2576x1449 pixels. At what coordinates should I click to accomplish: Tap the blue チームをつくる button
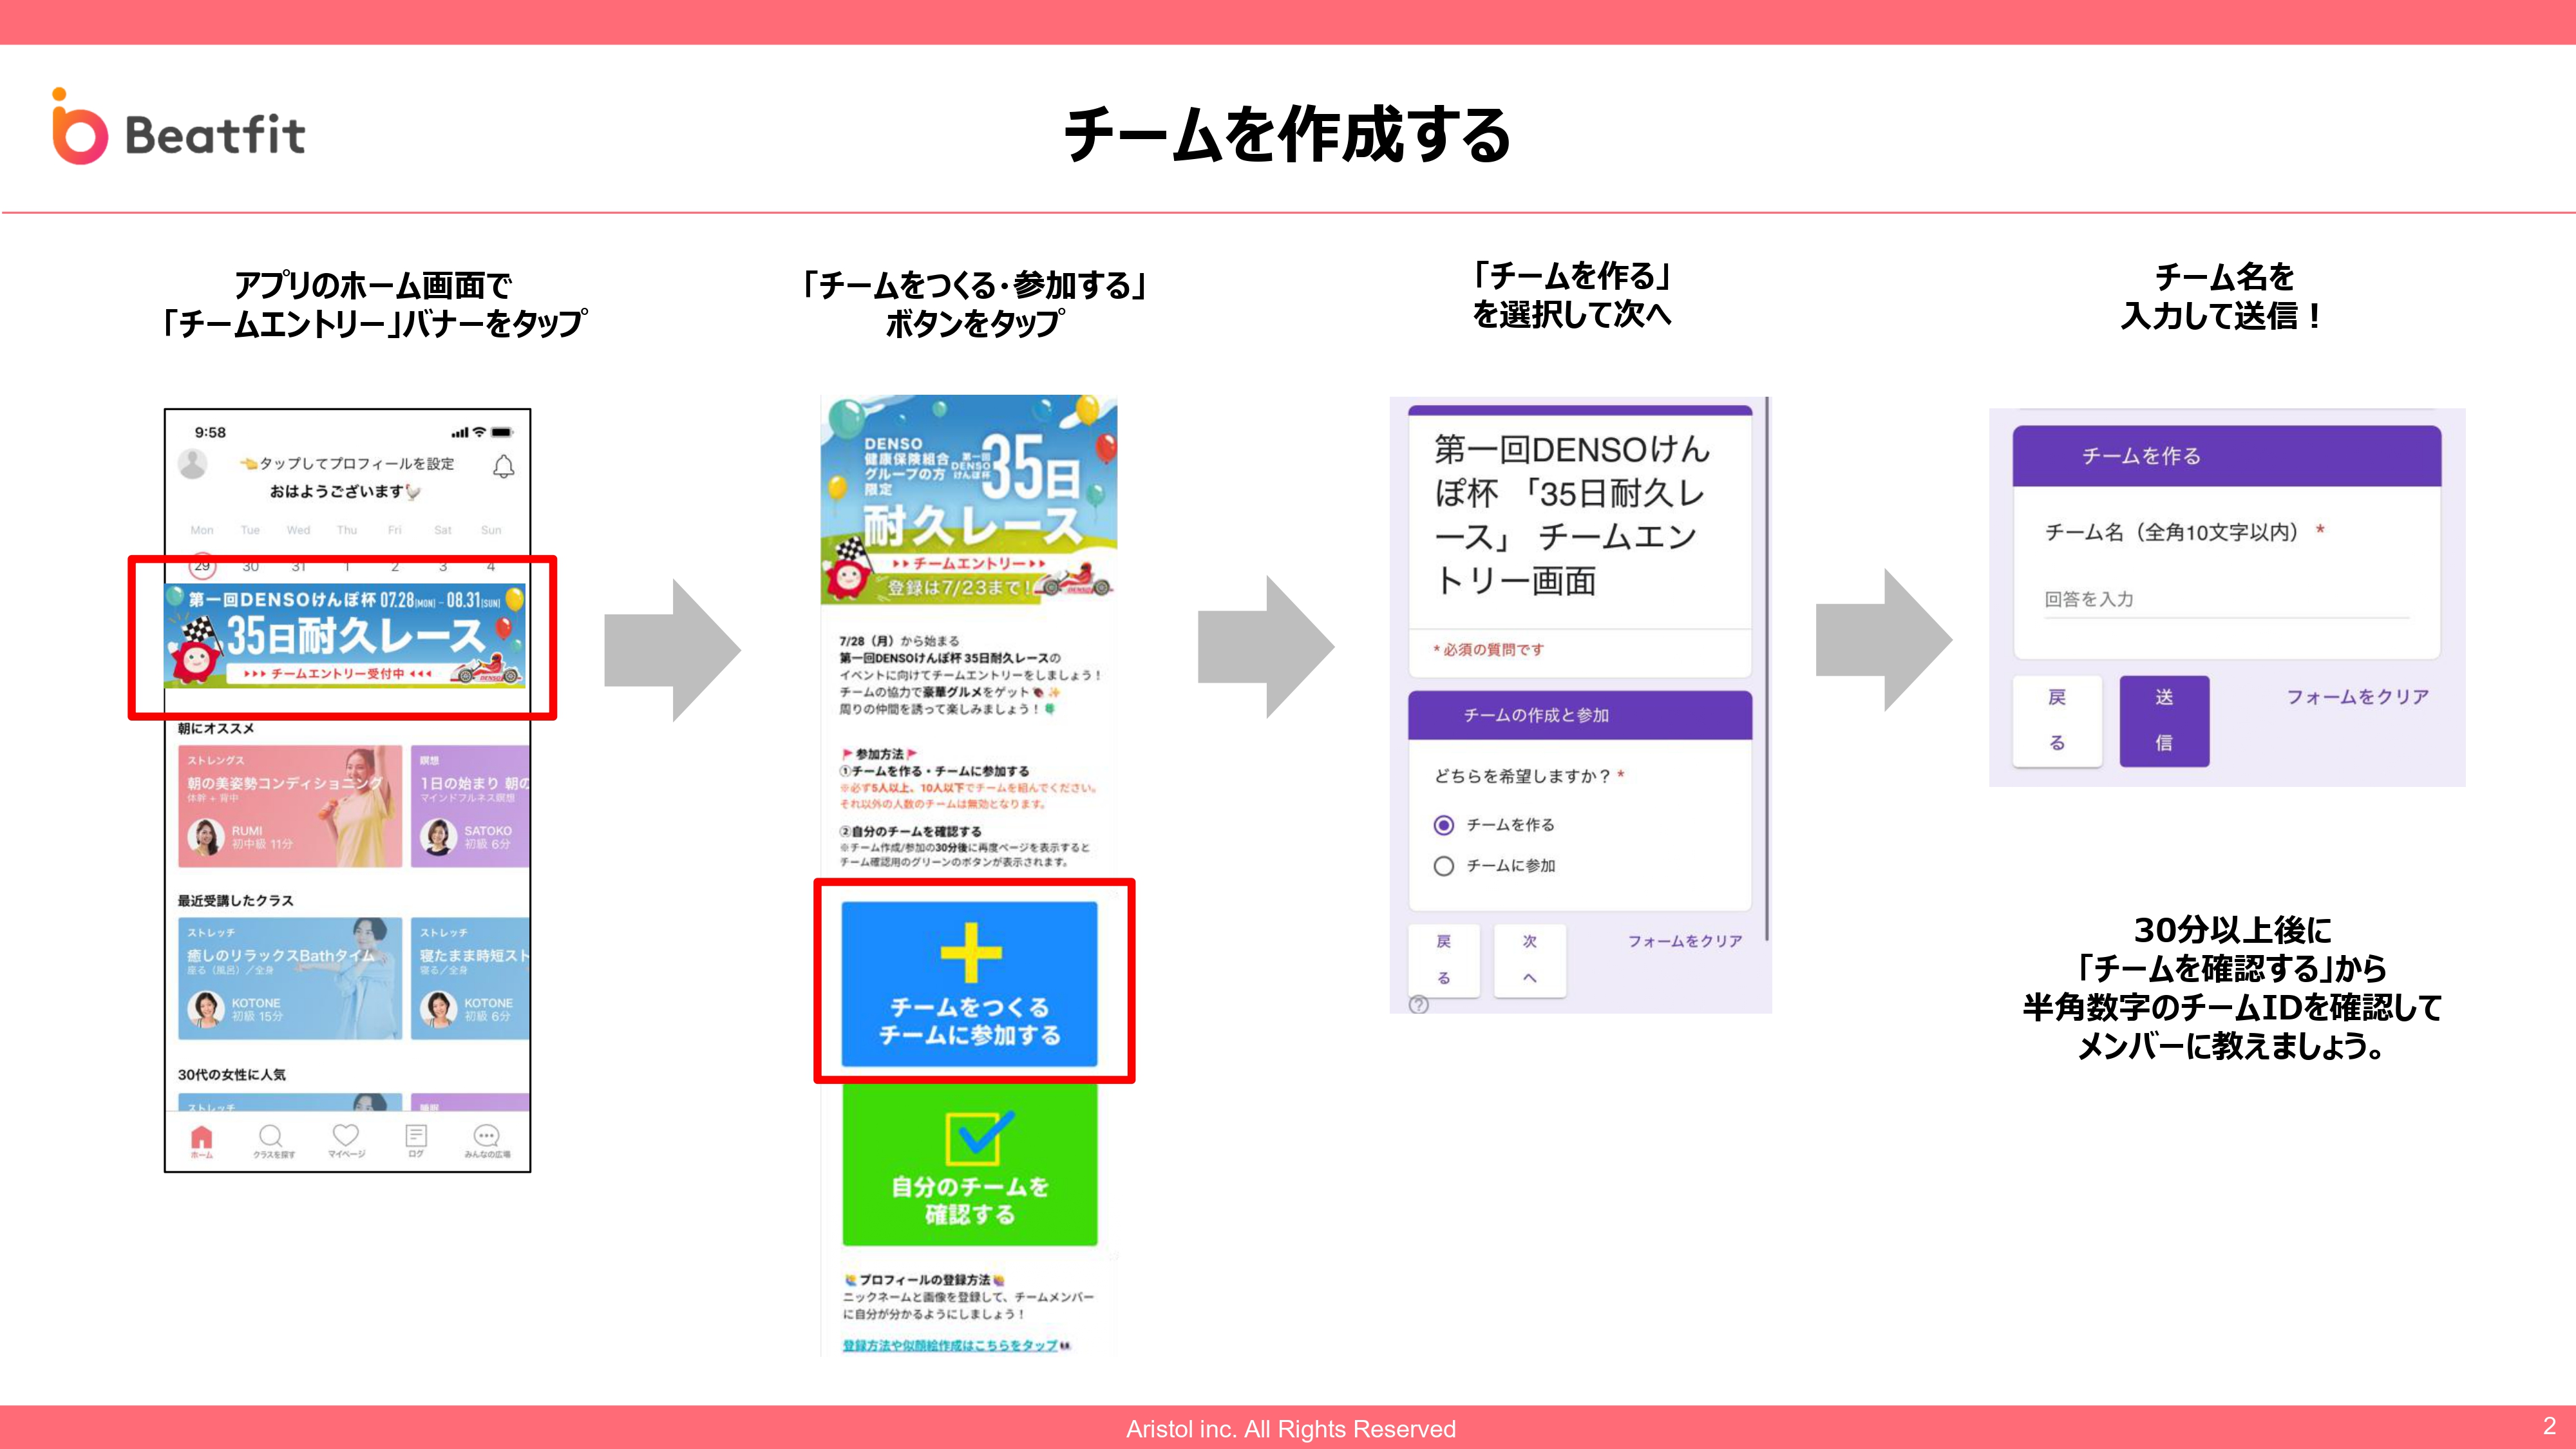[969, 984]
